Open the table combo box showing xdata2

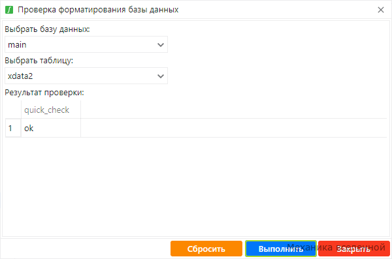pos(86,76)
